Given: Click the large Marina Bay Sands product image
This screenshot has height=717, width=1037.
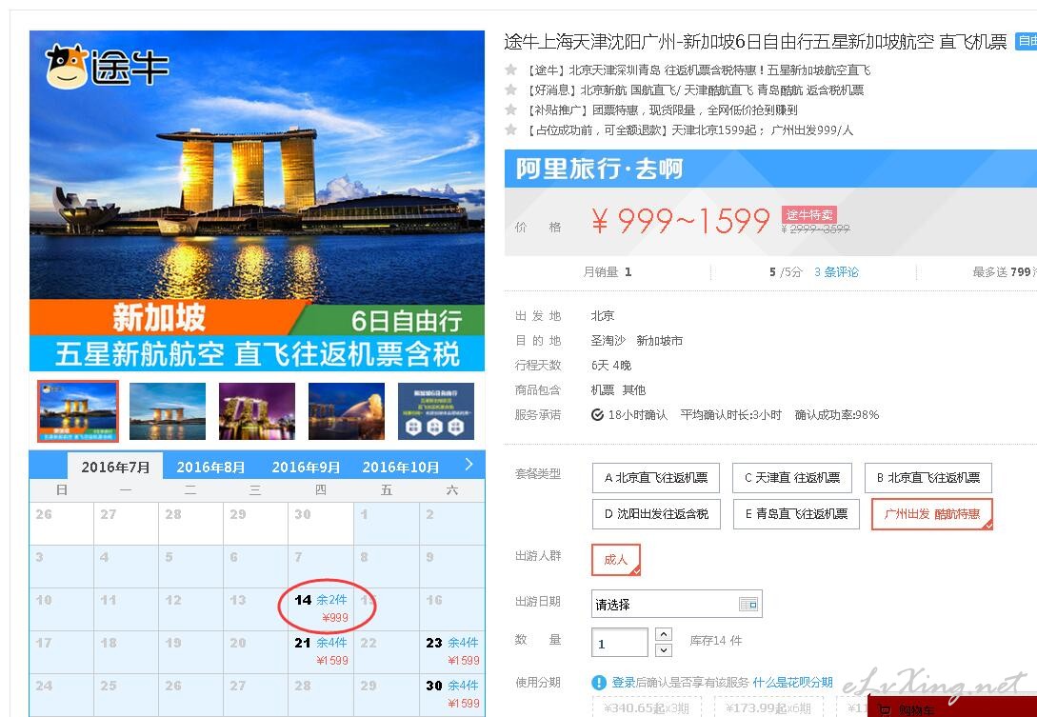Looking at the screenshot, I should tap(257, 201).
